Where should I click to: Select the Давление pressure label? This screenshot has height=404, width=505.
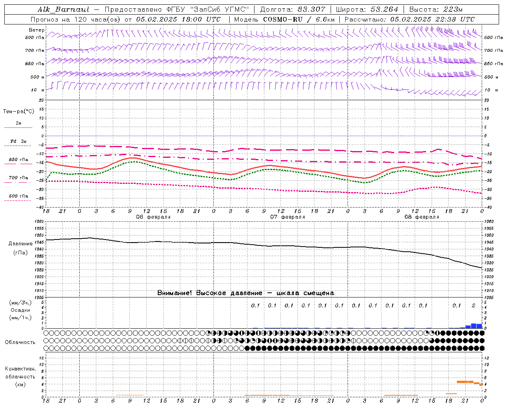[x=21, y=244]
